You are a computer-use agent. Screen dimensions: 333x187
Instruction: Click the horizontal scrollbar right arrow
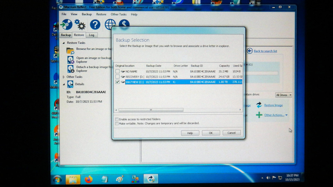pos(240,110)
